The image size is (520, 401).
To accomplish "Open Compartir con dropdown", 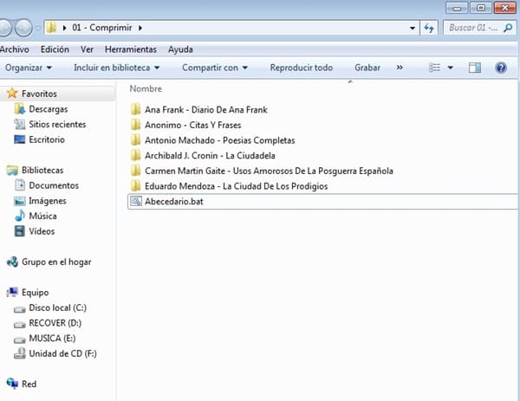I will point(215,68).
